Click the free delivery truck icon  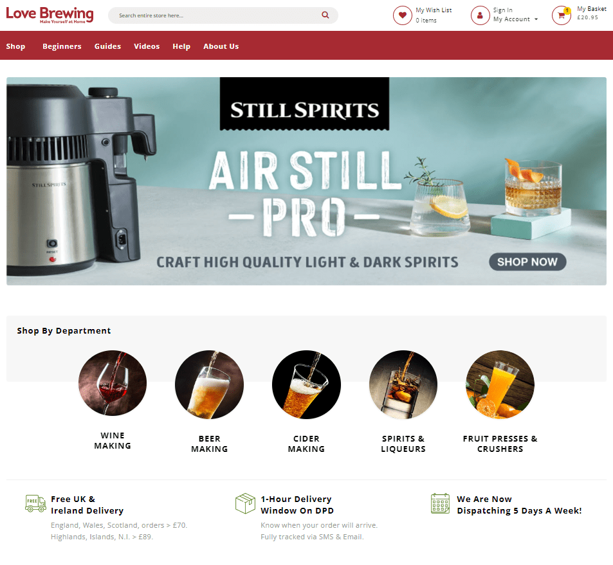pos(35,503)
